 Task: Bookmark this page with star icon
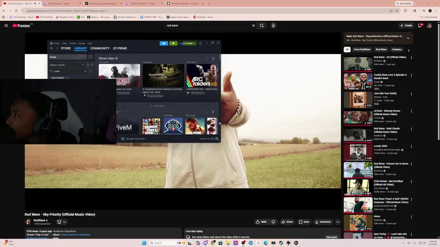pos(397,11)
